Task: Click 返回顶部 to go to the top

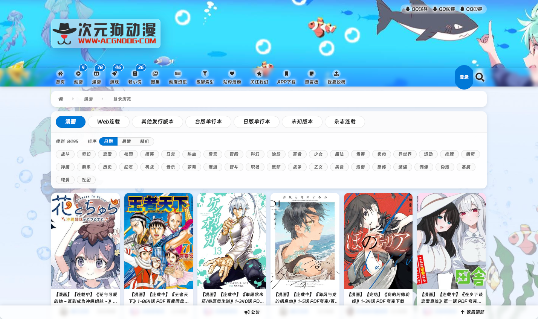Action: [x=472, y=312]
